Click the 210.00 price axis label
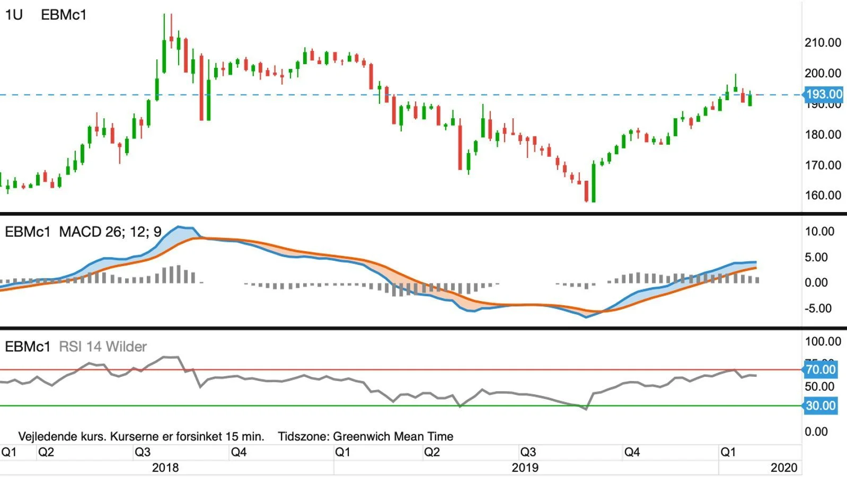Image resolution: width=847 pixels, height=477 pixels. point(823,42)
